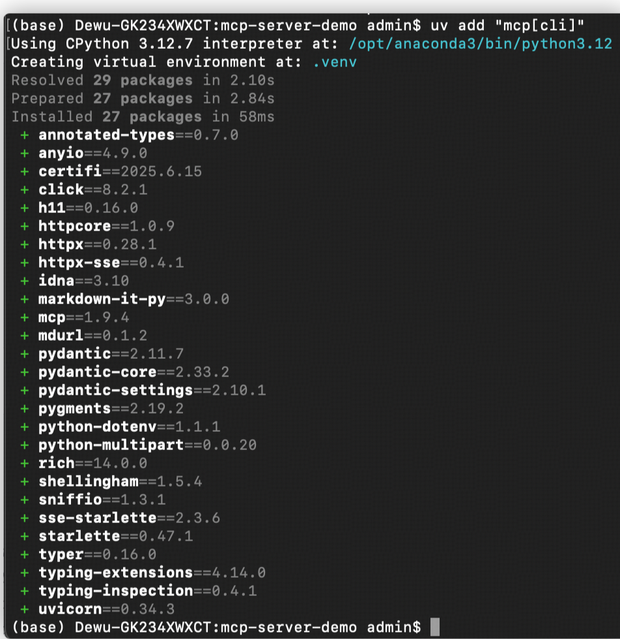The height and width of the screenshot is (639, 620).
Task: Click the pydantic-settings package name
Action: (115, 391)
